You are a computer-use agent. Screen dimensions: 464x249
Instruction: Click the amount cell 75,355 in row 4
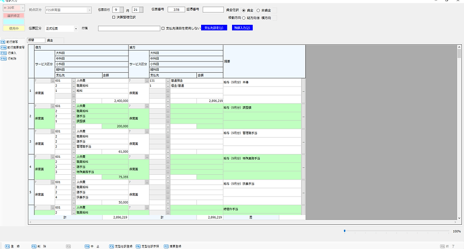pyautogui.click(x=115, y=177)
